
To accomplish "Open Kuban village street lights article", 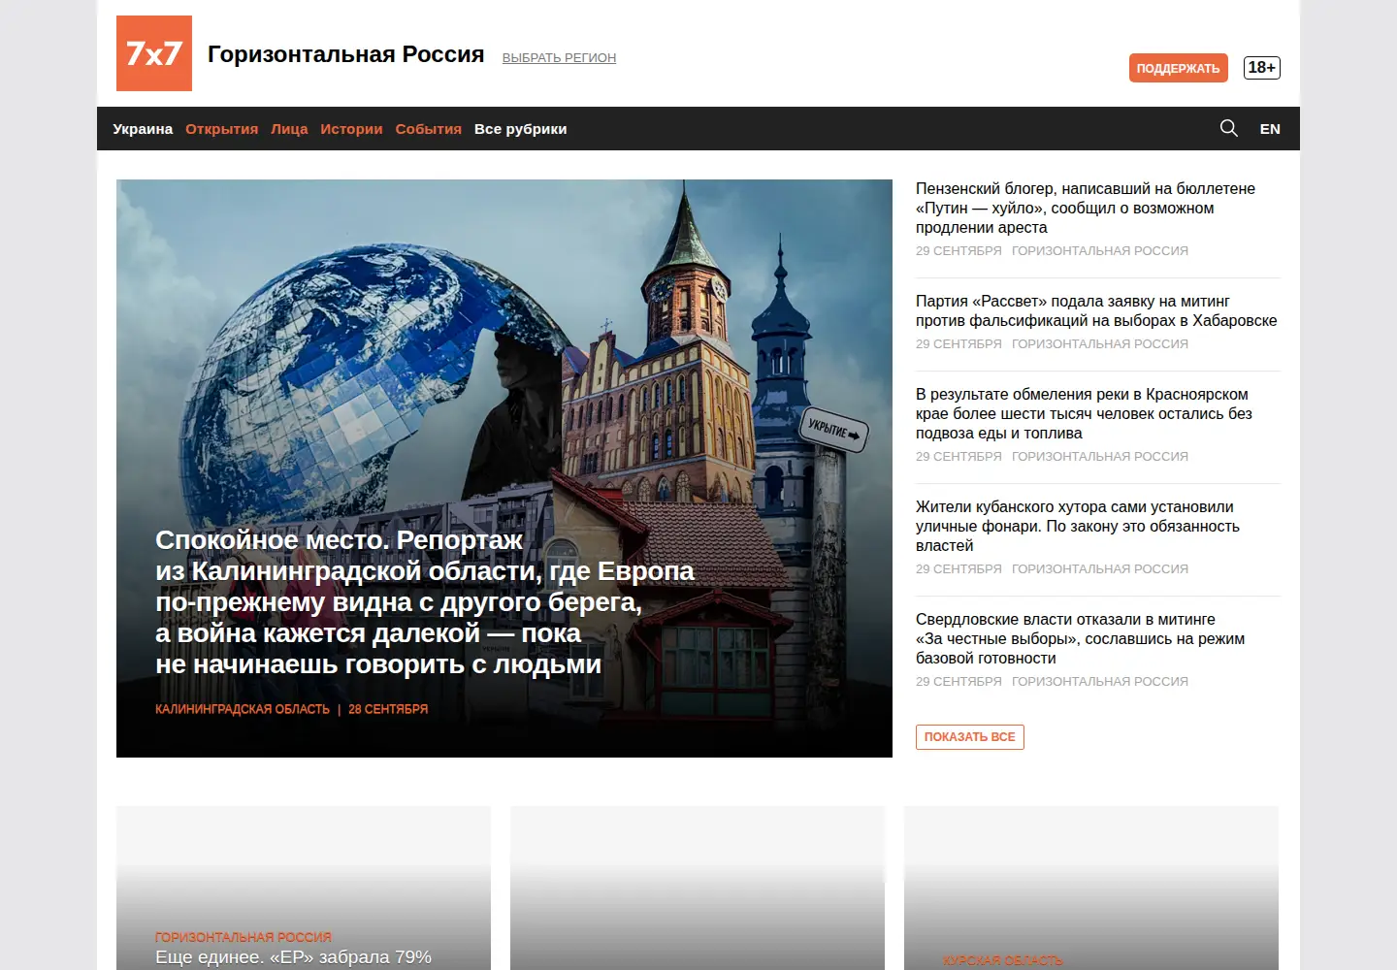I will (1078, 526).
